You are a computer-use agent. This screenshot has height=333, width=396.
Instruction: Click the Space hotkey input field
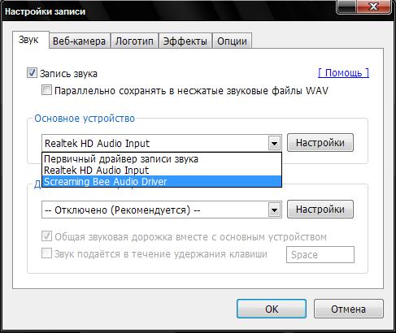click(320, 254)
